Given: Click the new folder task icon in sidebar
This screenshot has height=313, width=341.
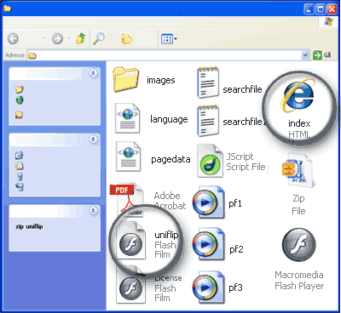Looking at the screenshot, I should (20, 89).
